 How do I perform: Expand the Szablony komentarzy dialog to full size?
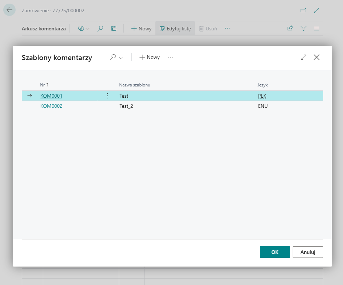click(x=304, y=57)
